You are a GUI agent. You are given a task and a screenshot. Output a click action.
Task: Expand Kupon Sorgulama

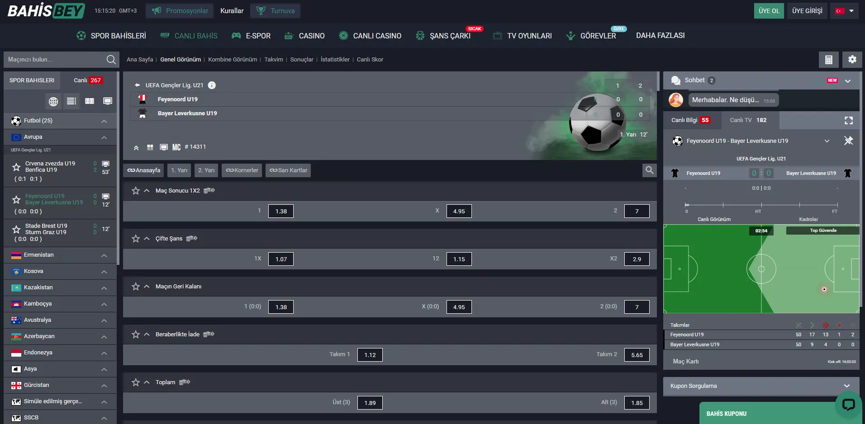click(847, 386)
